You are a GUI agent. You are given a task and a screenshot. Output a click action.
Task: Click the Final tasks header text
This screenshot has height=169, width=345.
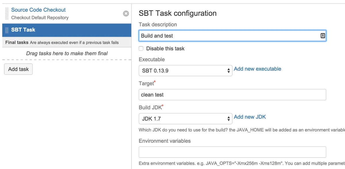(x=17, y=42)
